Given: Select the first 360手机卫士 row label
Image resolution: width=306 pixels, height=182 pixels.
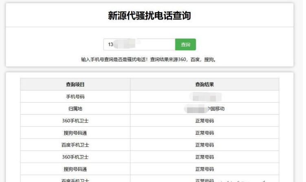Looking at the screenshot, I should [75, 121].
